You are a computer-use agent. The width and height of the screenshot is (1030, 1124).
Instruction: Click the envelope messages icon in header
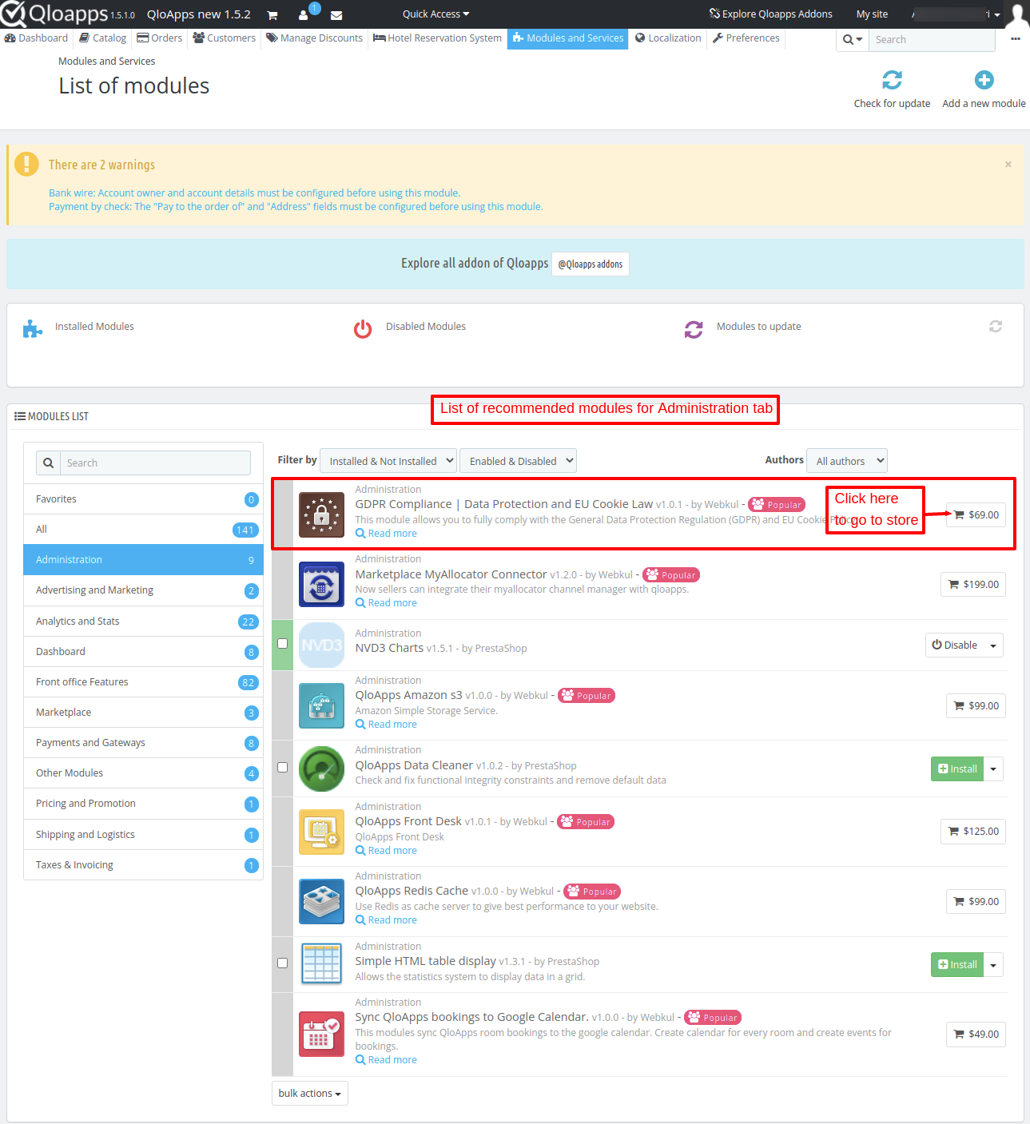pos(336,14)
